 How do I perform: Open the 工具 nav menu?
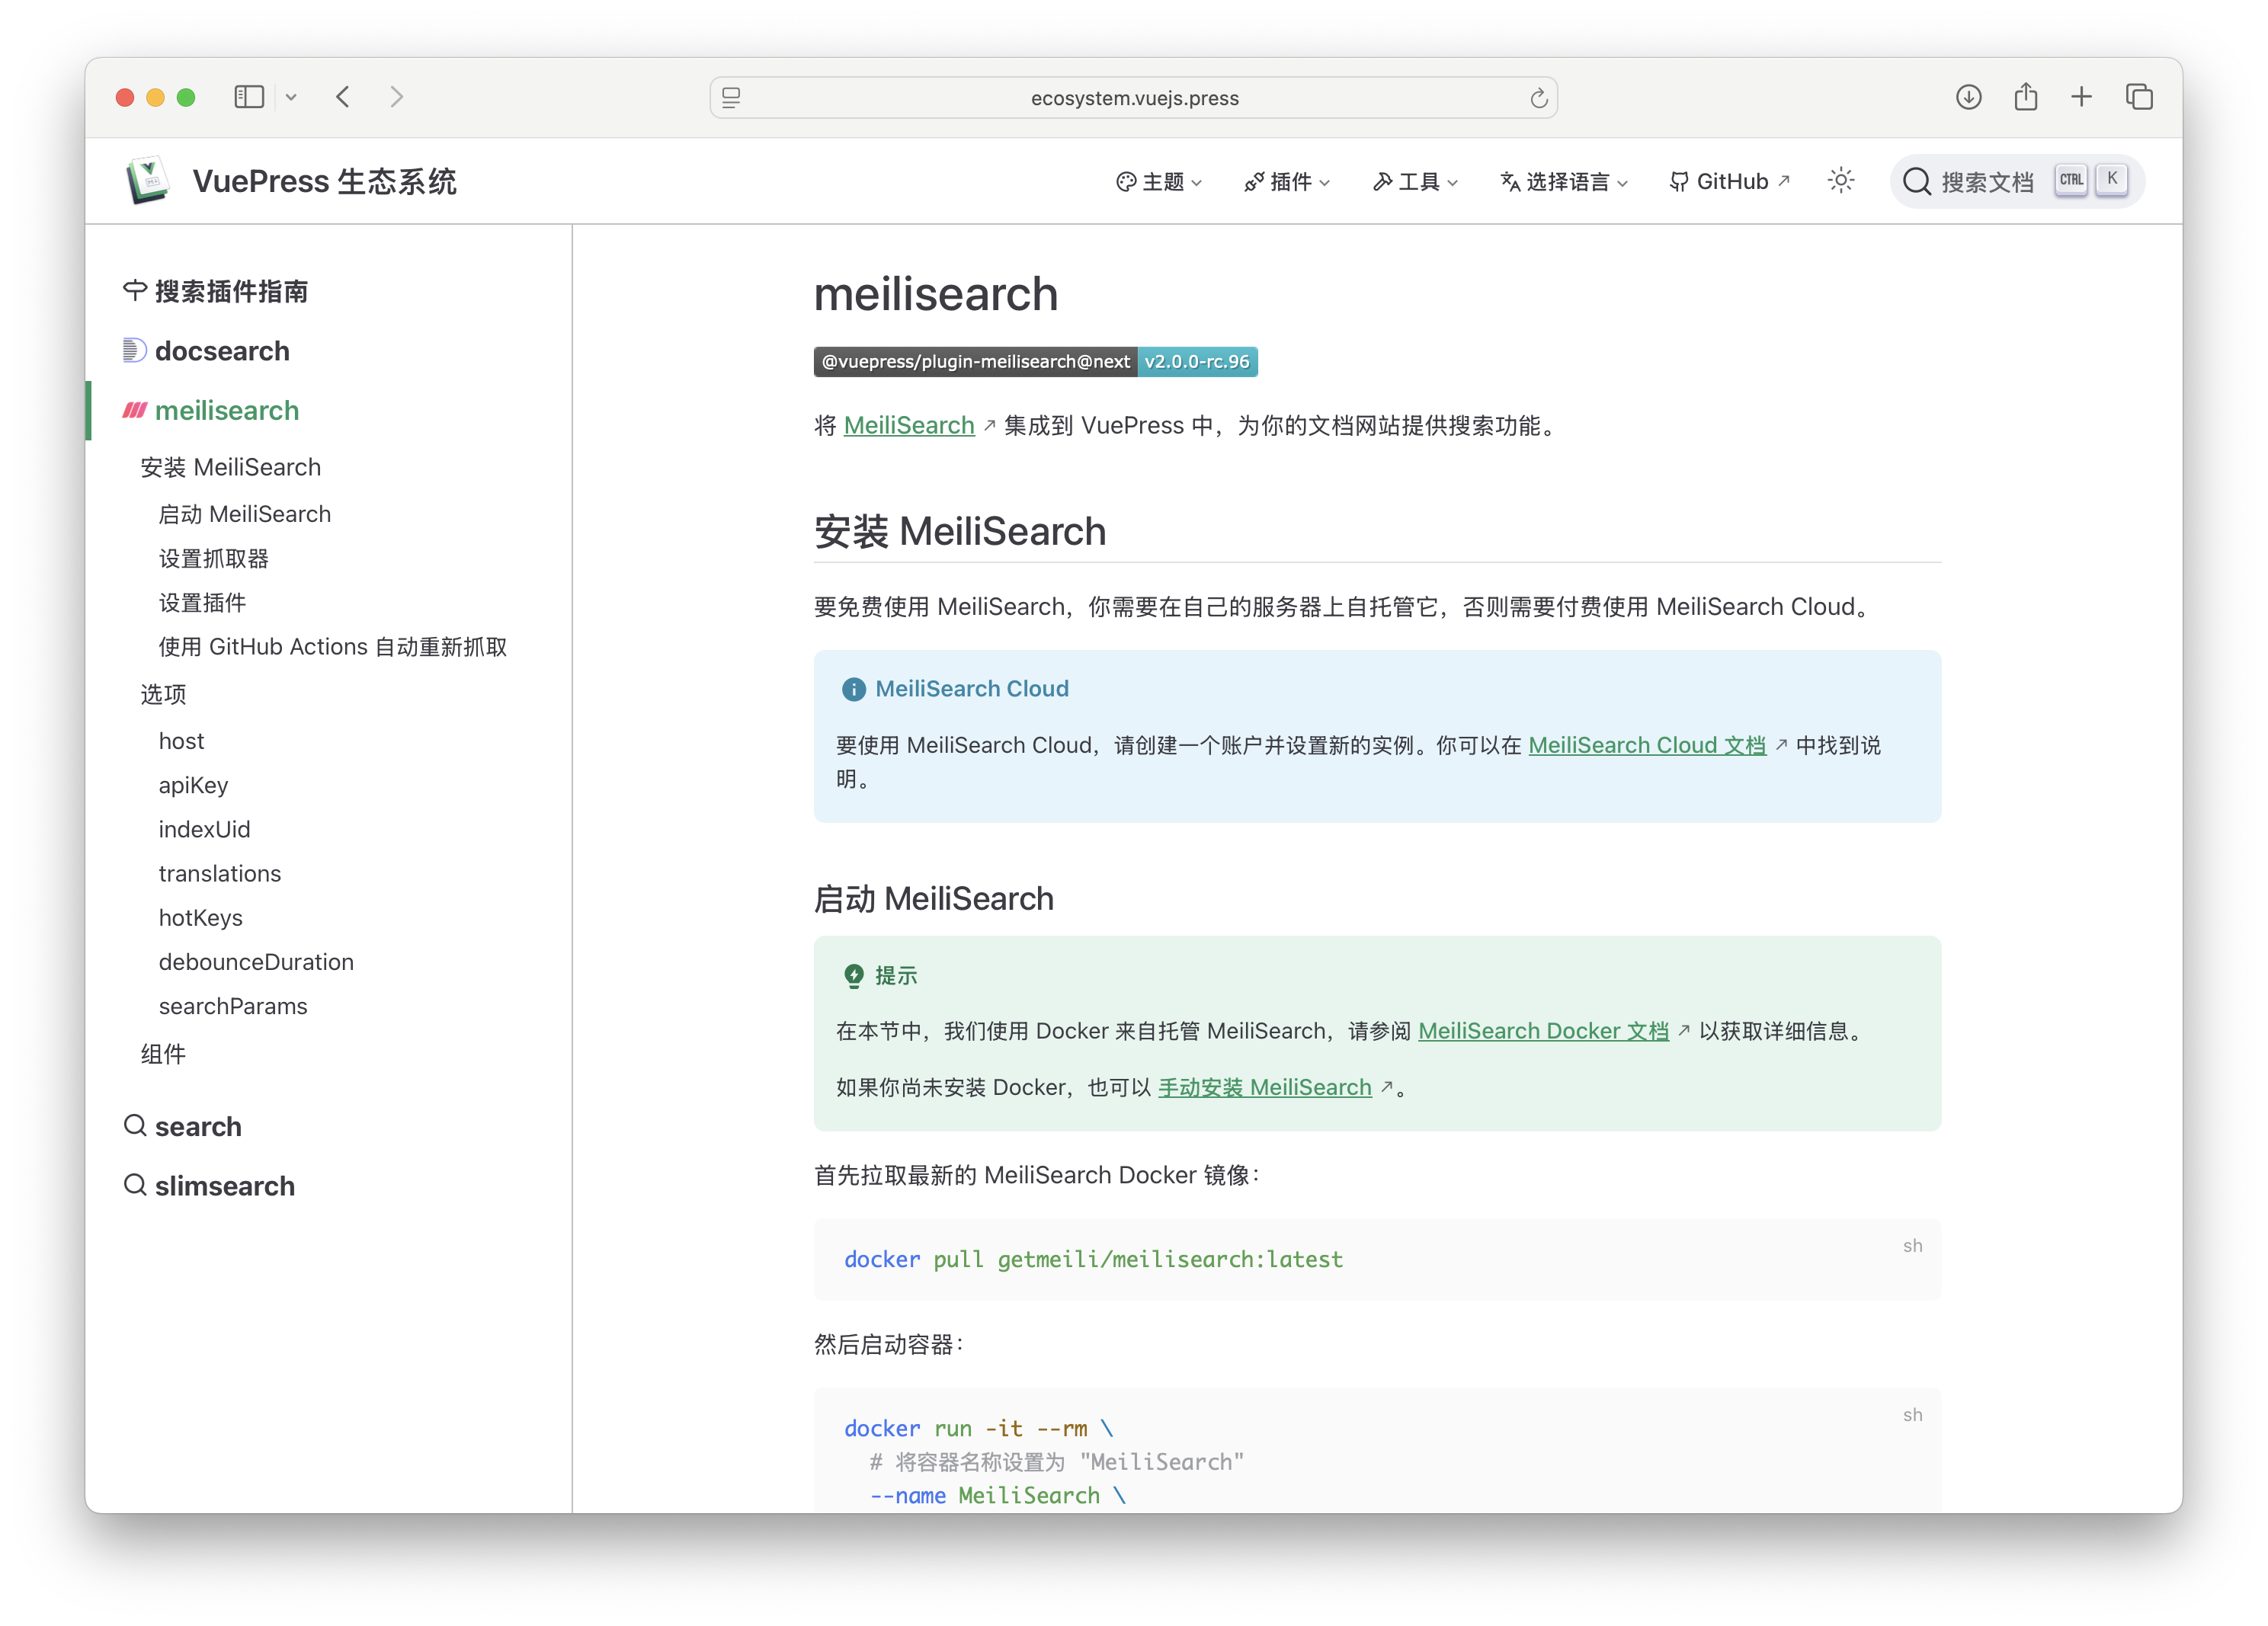[x=1415, y=182]
